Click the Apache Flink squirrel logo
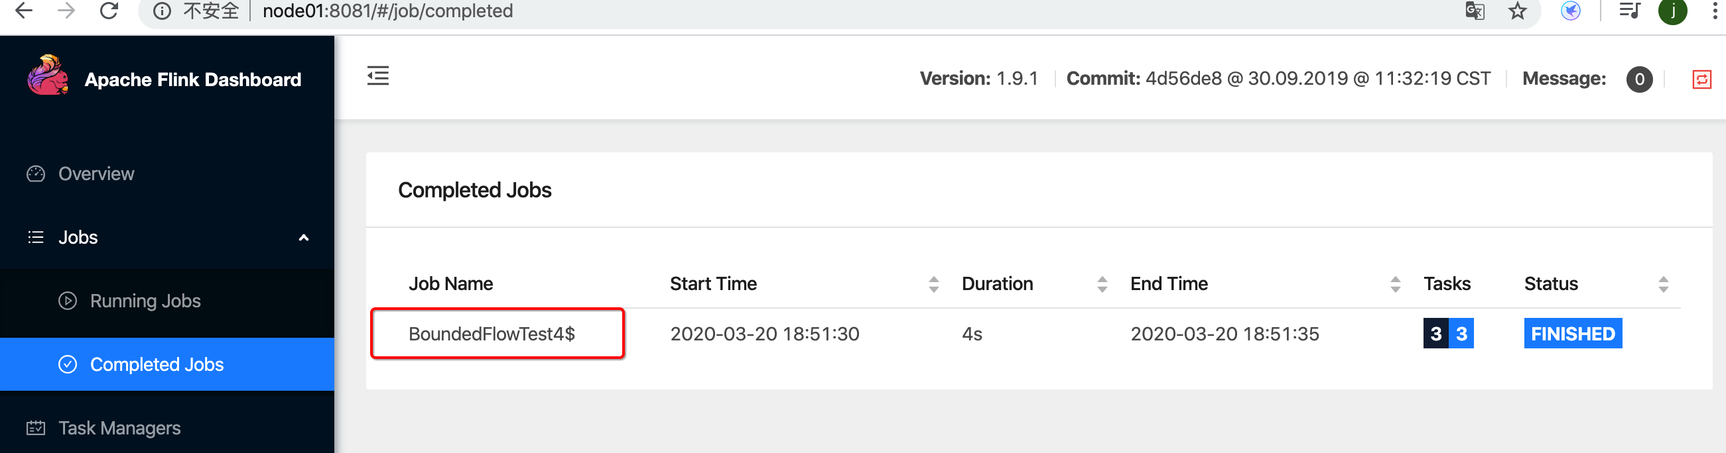The width and height of the screenshot is (1726, 453). [x=48, y=75]
